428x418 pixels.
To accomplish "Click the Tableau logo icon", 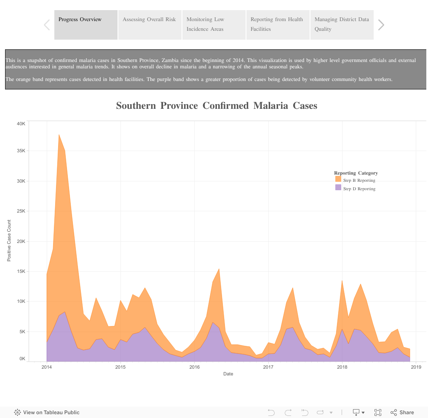I will [x=17, y=412].
